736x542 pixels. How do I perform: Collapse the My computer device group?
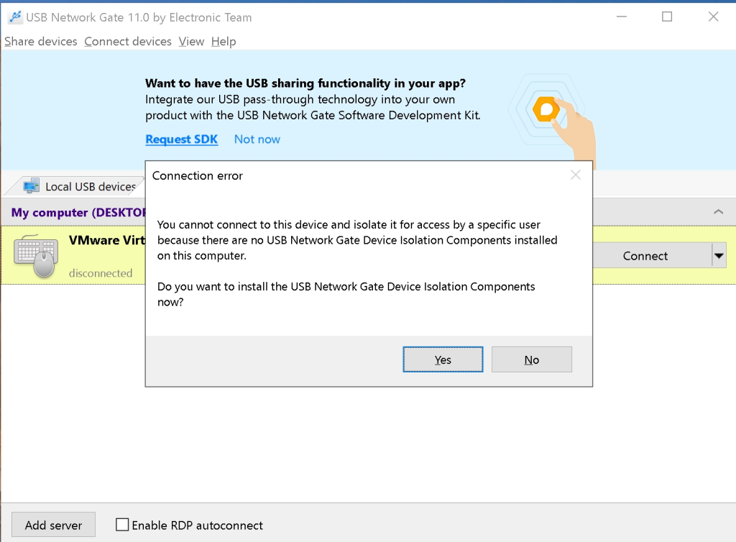coord(718,211)
